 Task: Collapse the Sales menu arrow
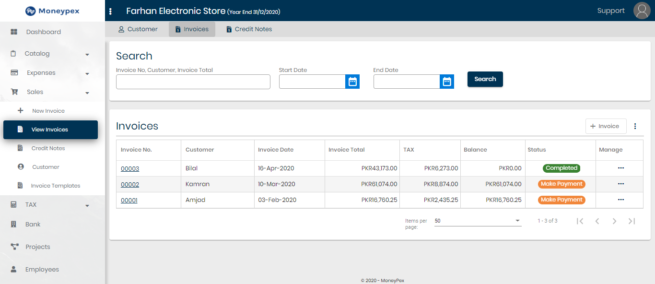(87, 93)
